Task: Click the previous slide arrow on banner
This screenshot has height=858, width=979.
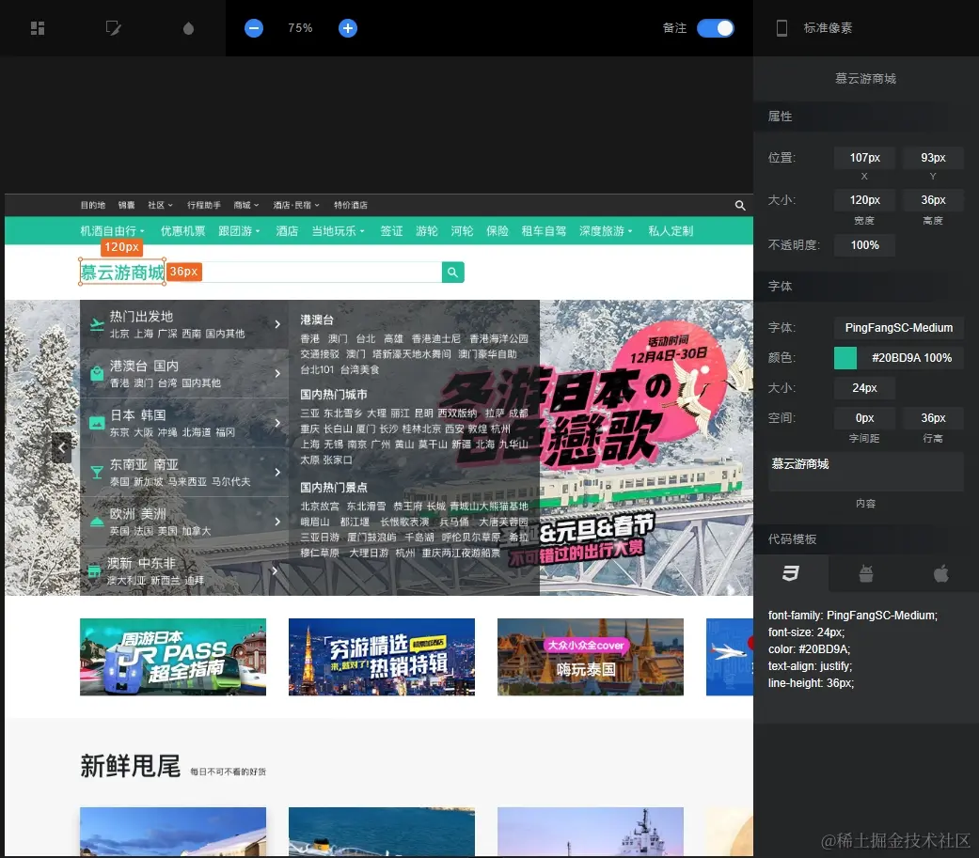Action: 62,447
